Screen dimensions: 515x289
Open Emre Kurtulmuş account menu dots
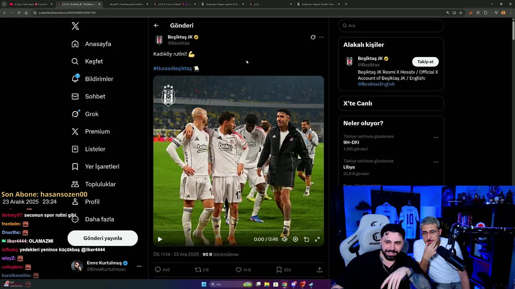click(x=139, y=266)
